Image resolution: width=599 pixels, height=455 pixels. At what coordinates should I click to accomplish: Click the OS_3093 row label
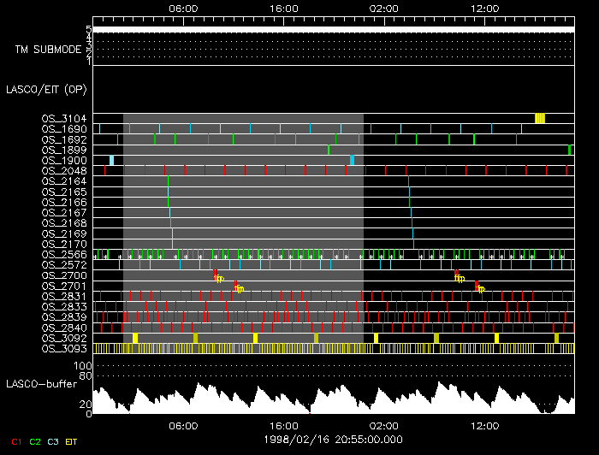(x=64, y=348)
